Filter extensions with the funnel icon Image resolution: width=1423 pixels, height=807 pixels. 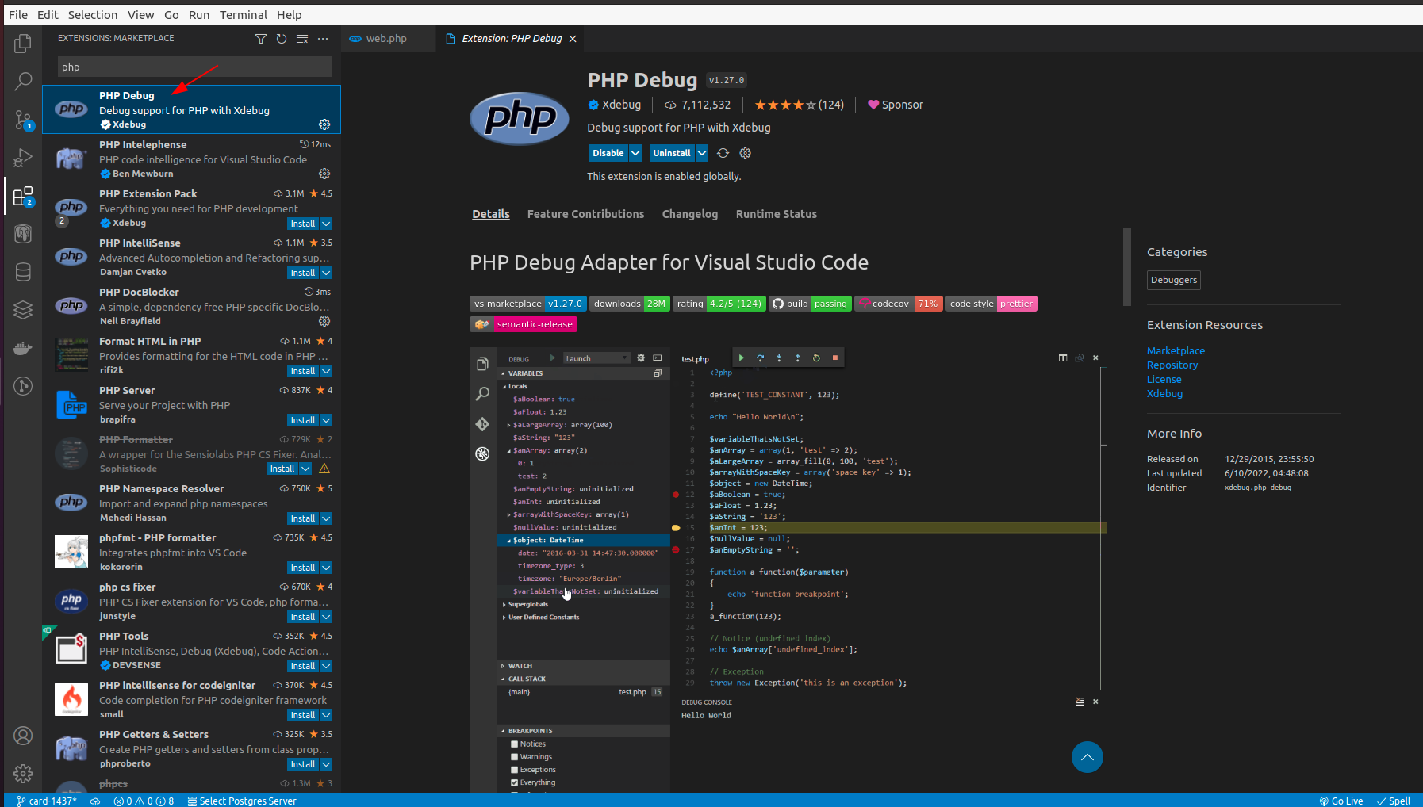(261, 39)
